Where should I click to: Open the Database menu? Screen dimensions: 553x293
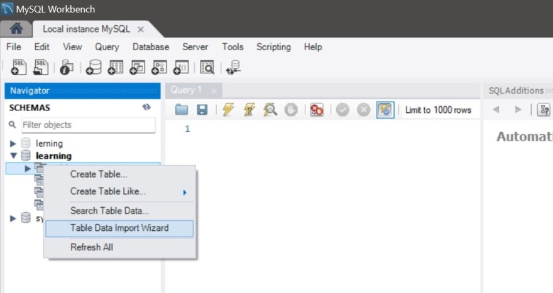[x=151, y=47]
